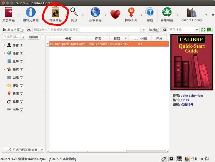Click Virtual library (虚拟书库) button
Viewport: 215px width, 162px height.
point(13,30)
